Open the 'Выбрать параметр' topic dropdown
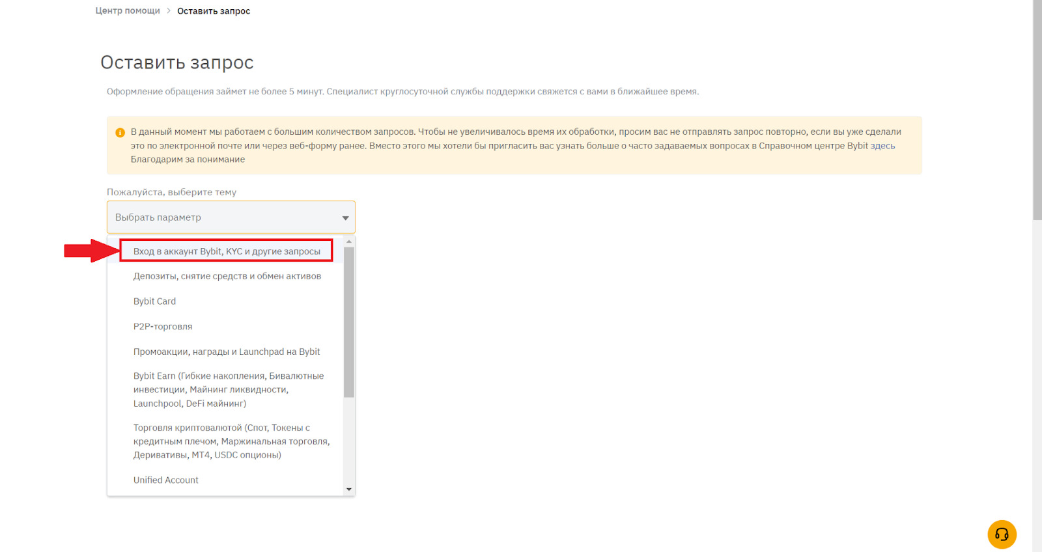The image size is (1042, 552). [231, 217]
